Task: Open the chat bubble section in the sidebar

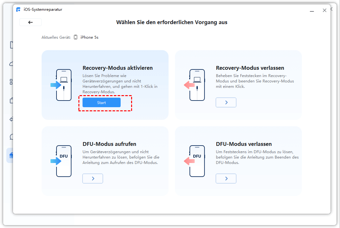Action: coord(11,137)
